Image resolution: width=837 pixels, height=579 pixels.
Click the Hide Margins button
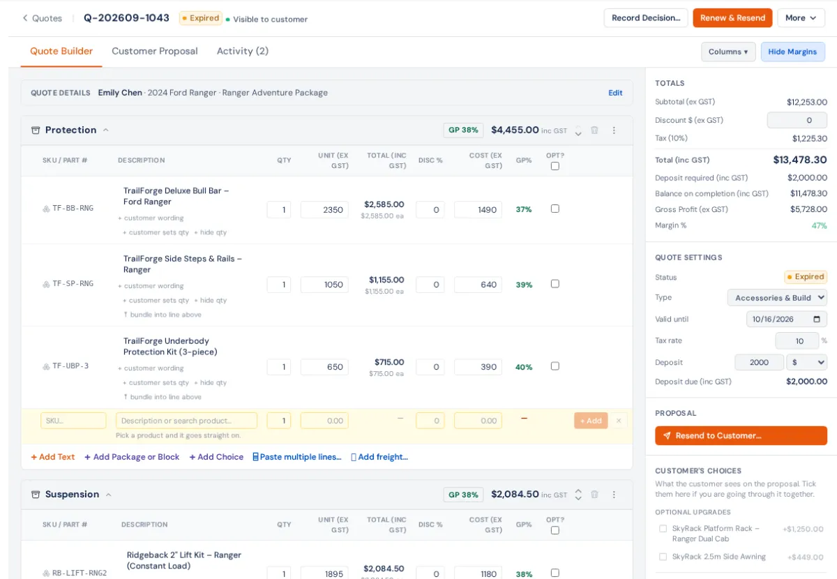tap(793, 52)
